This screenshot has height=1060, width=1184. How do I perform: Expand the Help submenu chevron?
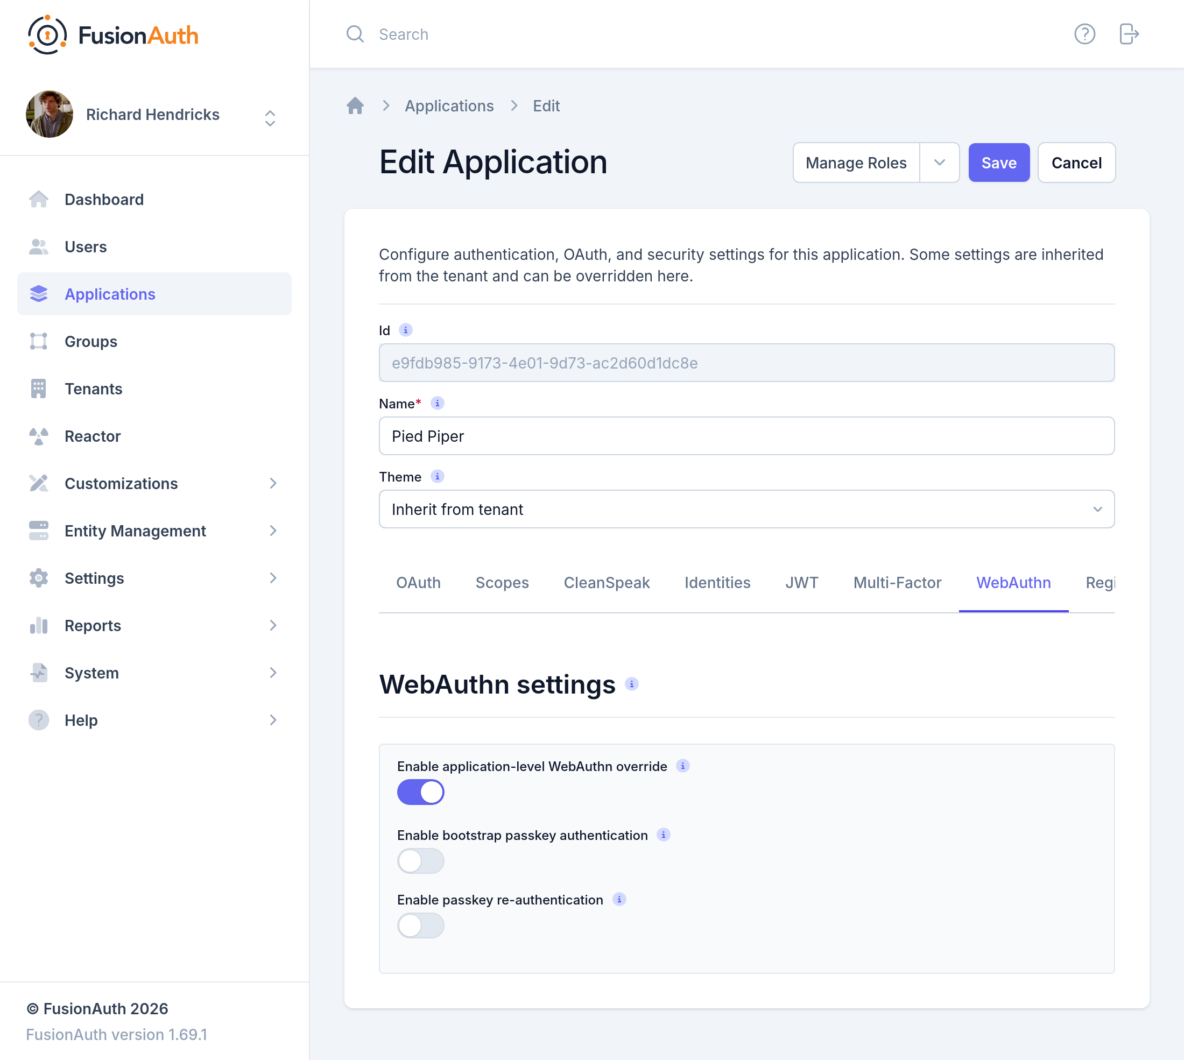272,720
